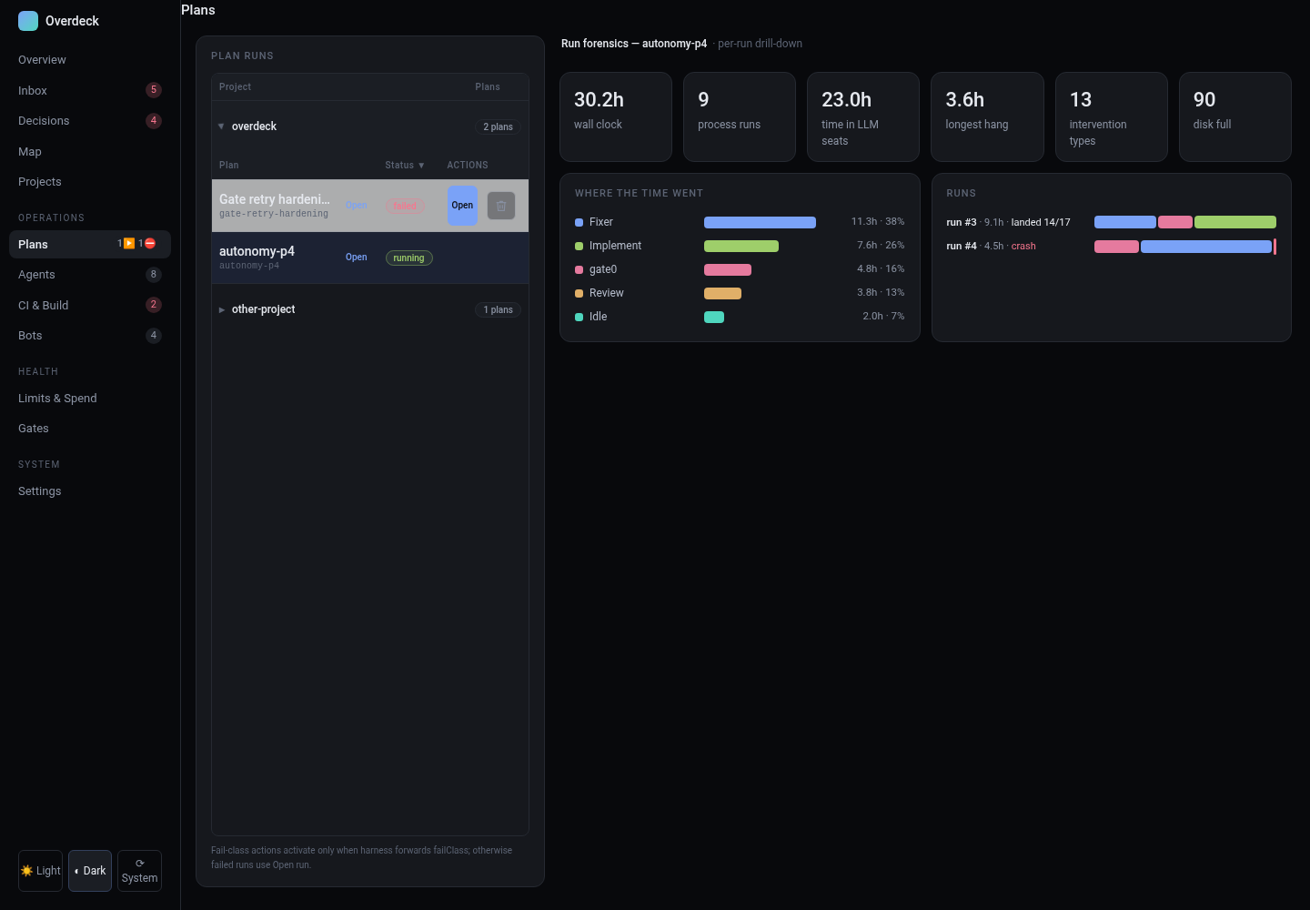Click the 3.6h longest hang card

[987, 117]
